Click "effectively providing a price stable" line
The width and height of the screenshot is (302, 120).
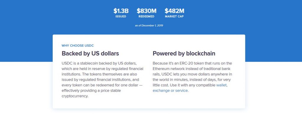tap(91, 91)
